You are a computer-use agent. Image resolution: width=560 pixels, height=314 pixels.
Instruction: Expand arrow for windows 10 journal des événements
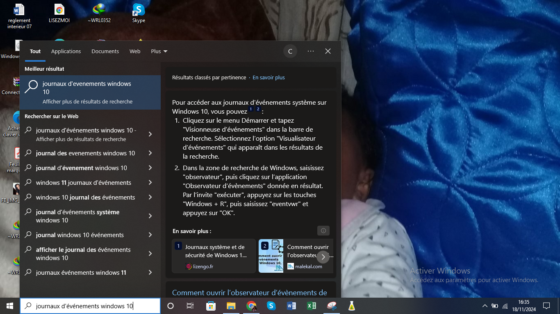pyautogui.click(x=150, y=197)
